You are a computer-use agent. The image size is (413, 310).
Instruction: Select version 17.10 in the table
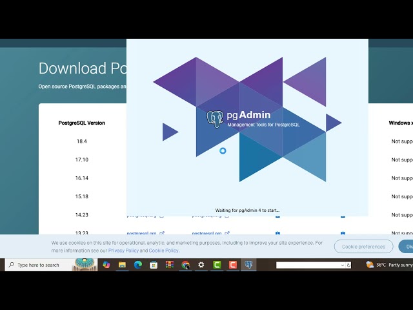pyautogui.click(x=82, y=160)
